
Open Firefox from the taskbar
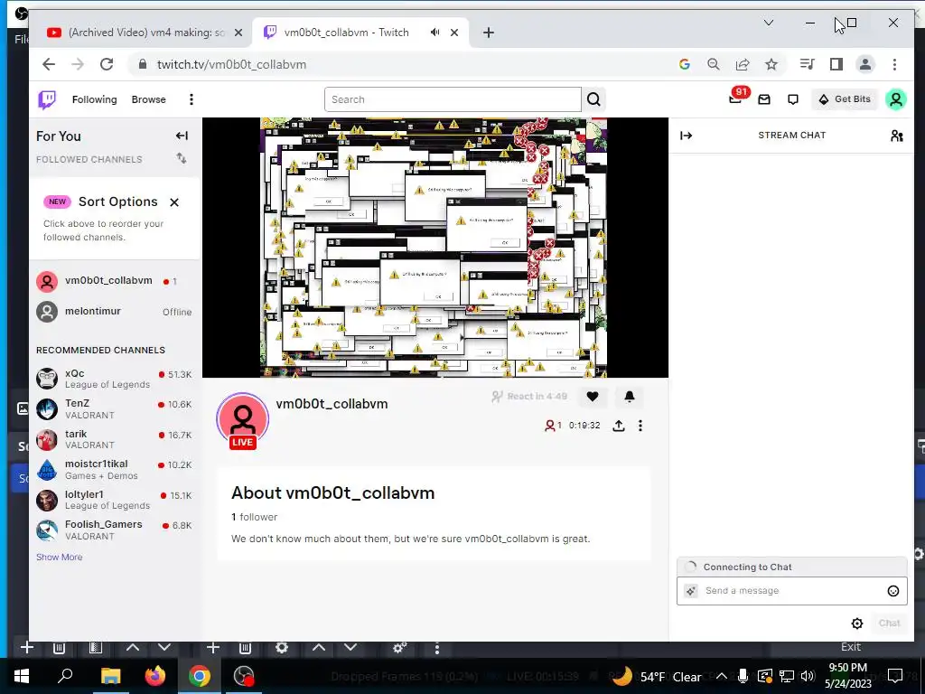pos(154,676)
